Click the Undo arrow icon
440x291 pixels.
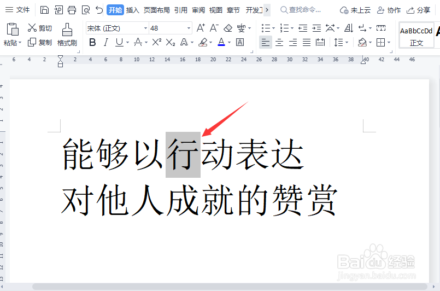click(x=99, y=10)
